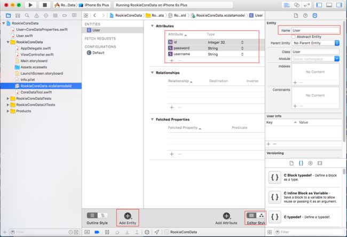Open the Parent Entity dropdown
Screen dimensions: 347x237
coord(316,43)
